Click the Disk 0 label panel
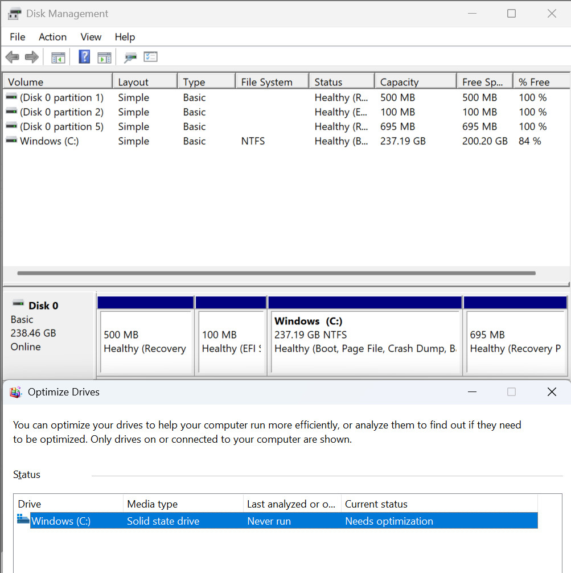This screenshot has width=571, height=573. coord(50,335)
